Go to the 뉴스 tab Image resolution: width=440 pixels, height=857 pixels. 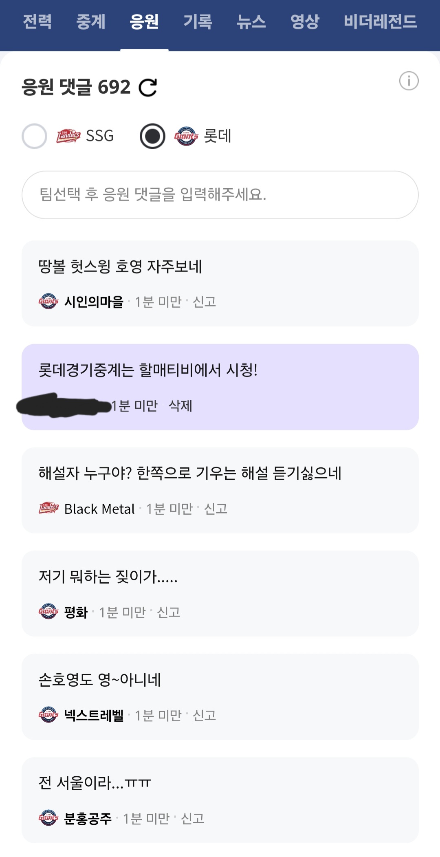(x=251, y=22)
